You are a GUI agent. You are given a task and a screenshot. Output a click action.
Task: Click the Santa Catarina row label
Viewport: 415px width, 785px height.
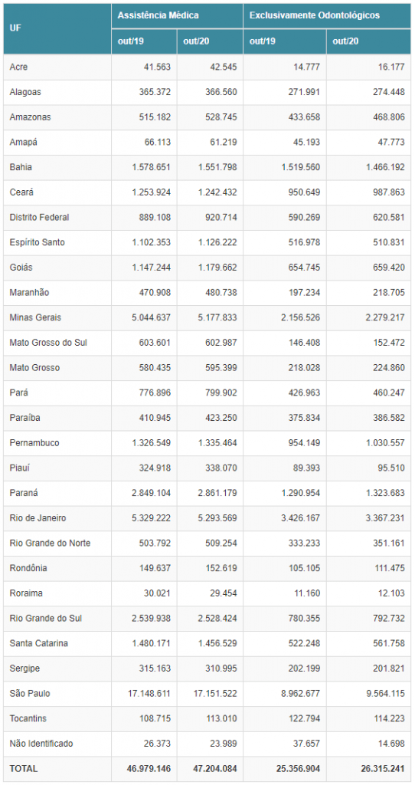point(38,643)
